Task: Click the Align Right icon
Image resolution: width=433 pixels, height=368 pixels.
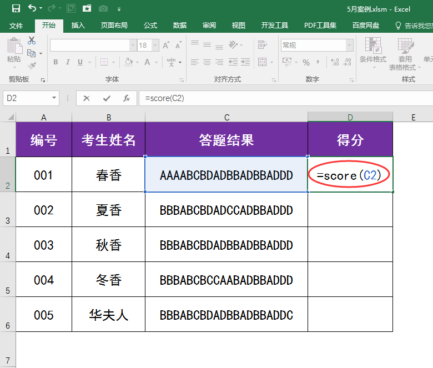Action: click(x=219, y=62)
